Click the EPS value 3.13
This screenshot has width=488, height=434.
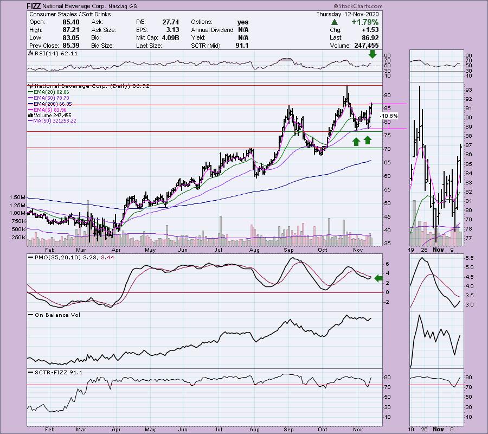[x=172, y=30]
